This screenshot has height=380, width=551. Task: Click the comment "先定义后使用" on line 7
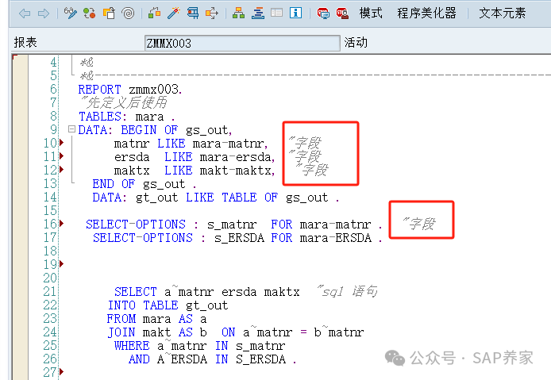coord(123,102)
